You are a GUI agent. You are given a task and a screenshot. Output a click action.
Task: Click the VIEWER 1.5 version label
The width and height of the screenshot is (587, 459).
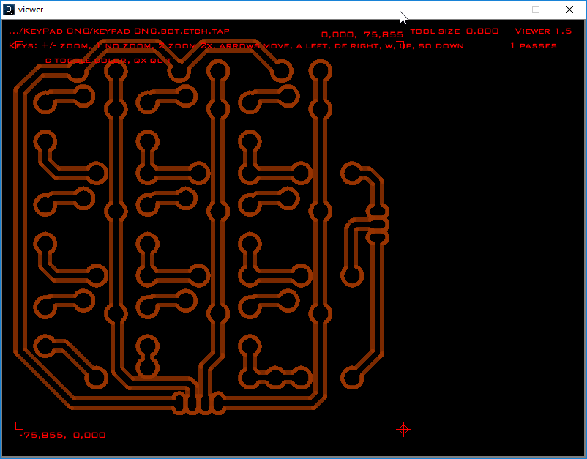pos(543,31)
